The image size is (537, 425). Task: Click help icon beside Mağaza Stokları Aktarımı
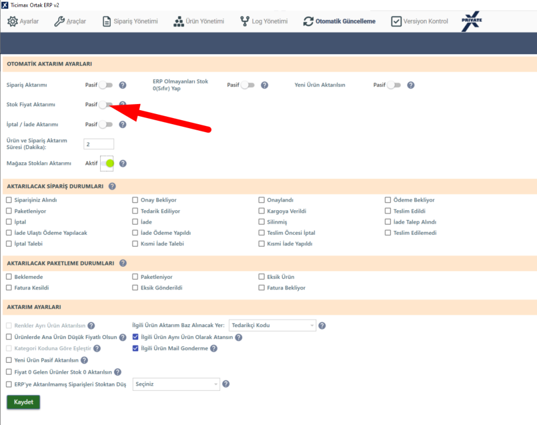coord(123,163)
